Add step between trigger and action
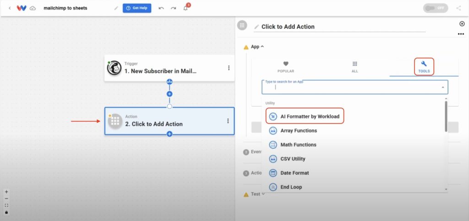 click(169, 94)
